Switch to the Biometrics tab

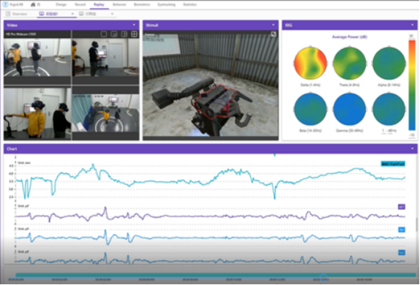point(142,4)
